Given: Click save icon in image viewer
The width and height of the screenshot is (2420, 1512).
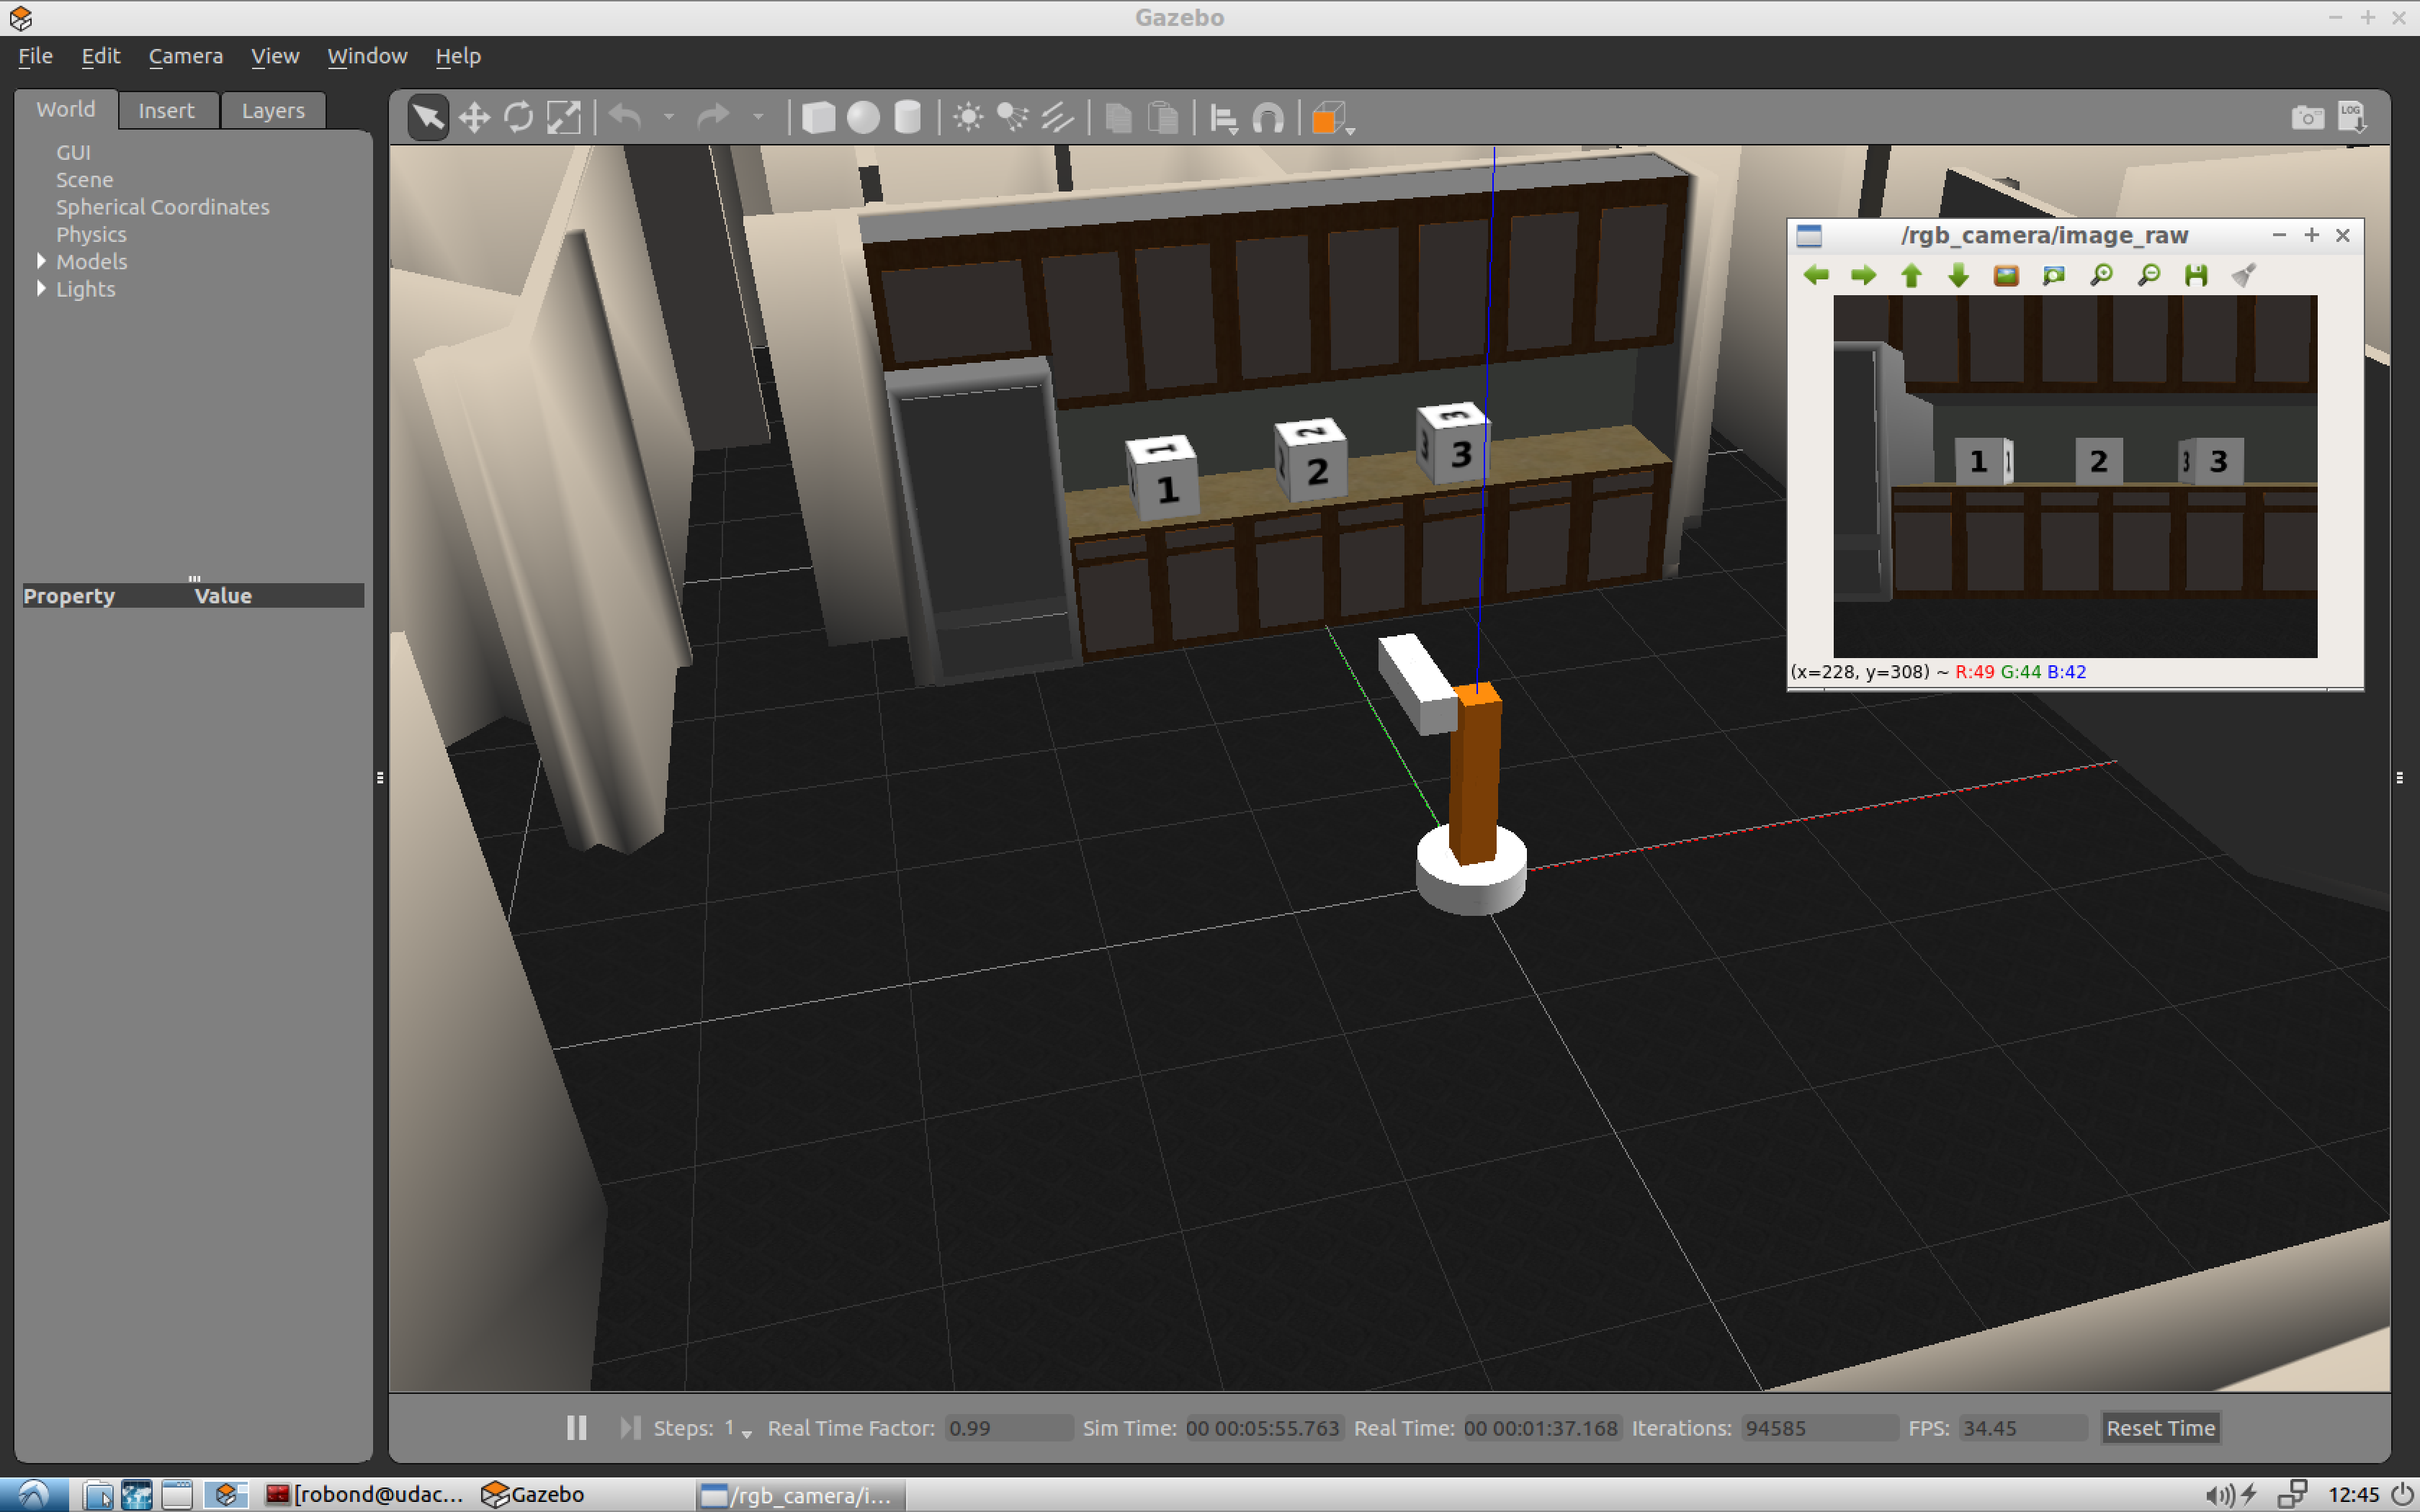Looking at the screenshot, I should [2195, 275].
